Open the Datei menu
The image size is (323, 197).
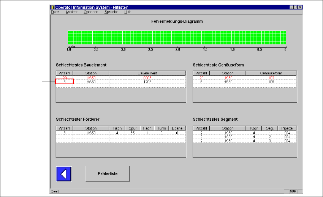(55, 12)
